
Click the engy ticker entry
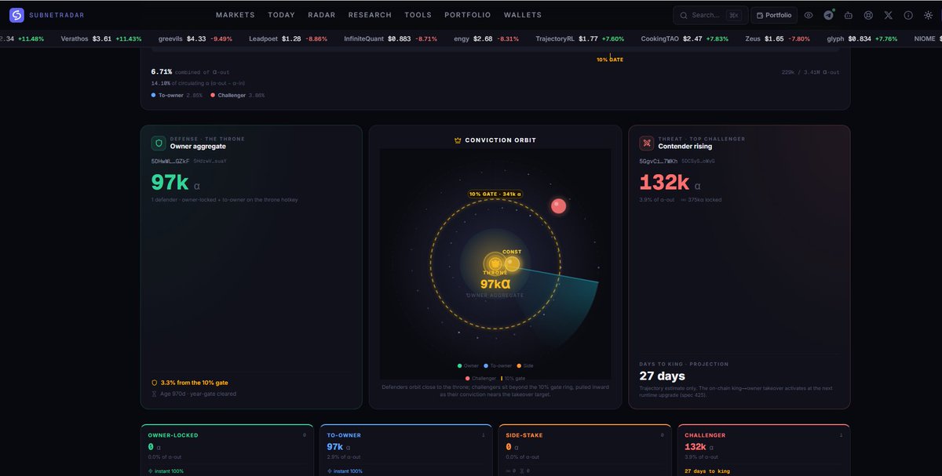(x=487, y=38)
